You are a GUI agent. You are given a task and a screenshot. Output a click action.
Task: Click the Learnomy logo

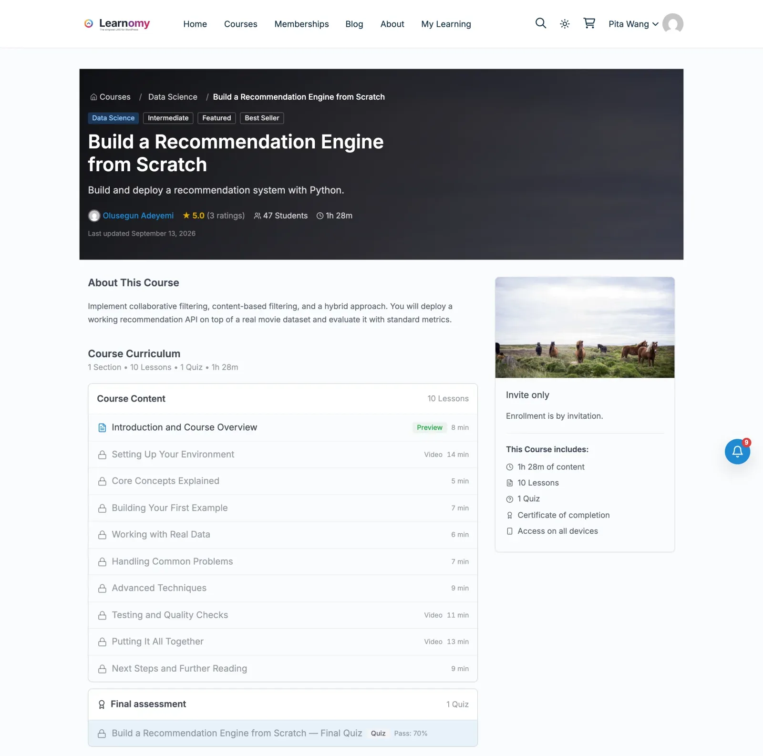tap(117, 24)
